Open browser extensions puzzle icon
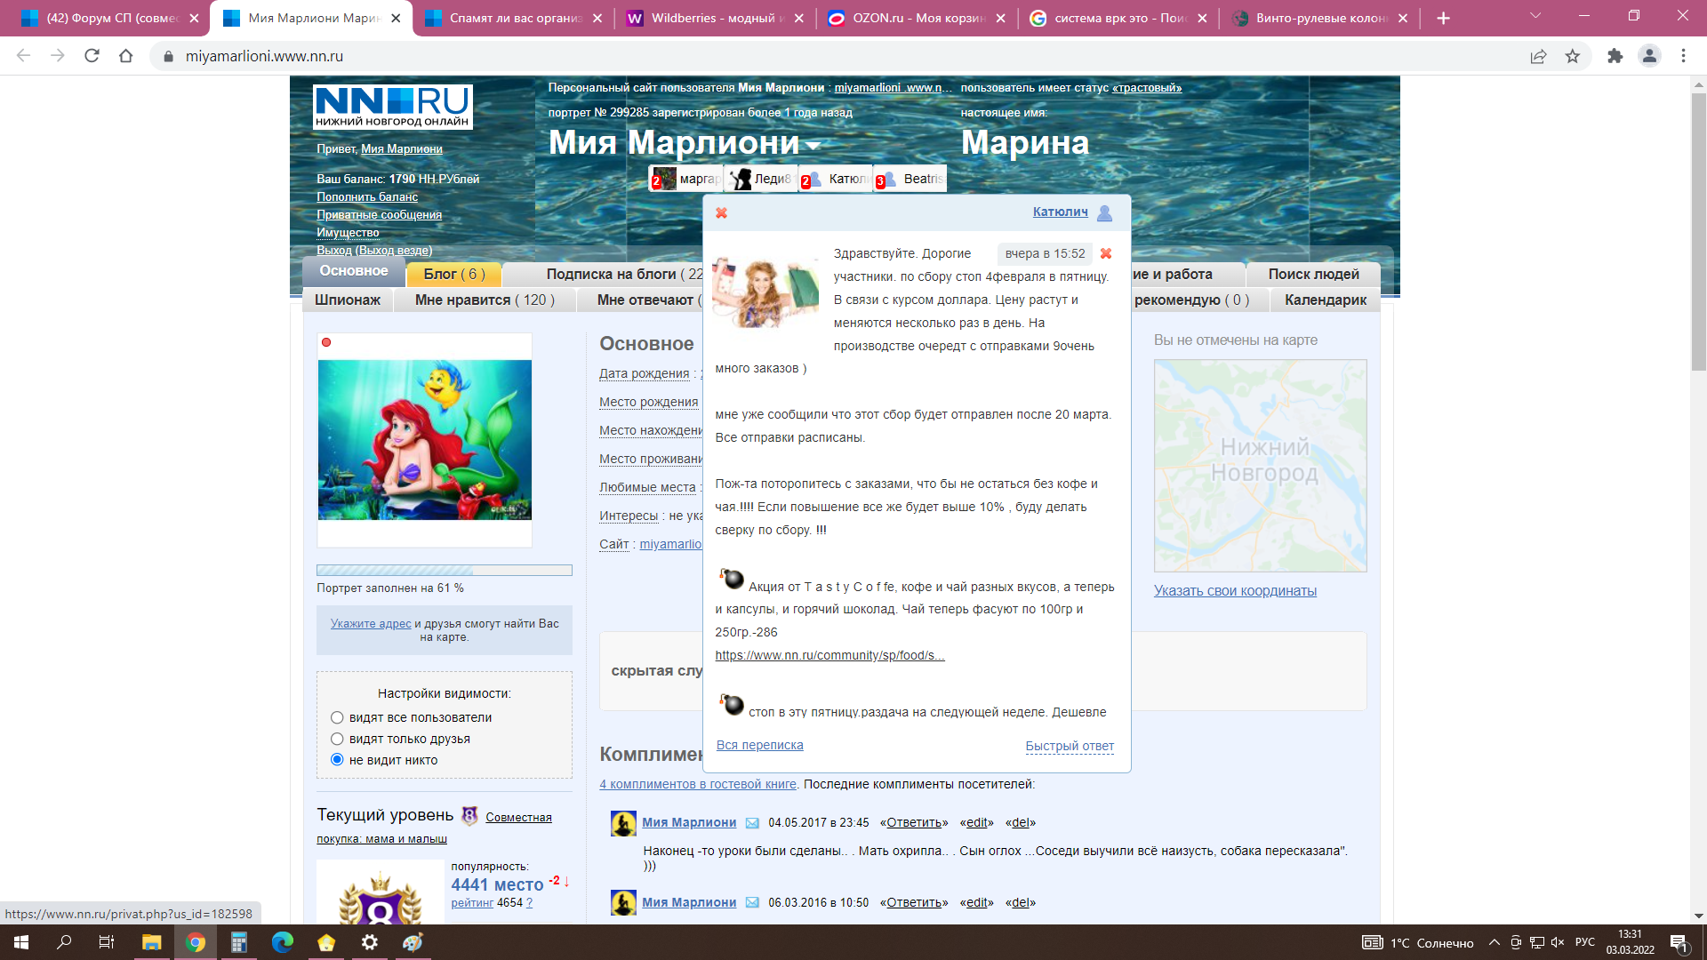 coord(1615,56)
